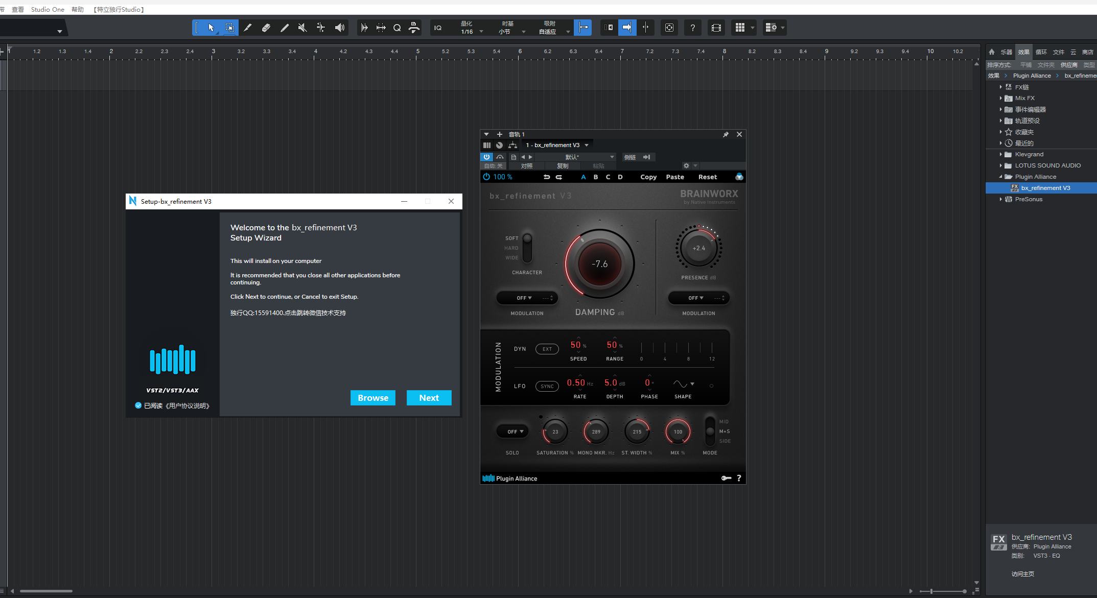Open the preset 默认 dropdown
The width and height of the screenshot is (1097, 598).
575,157
